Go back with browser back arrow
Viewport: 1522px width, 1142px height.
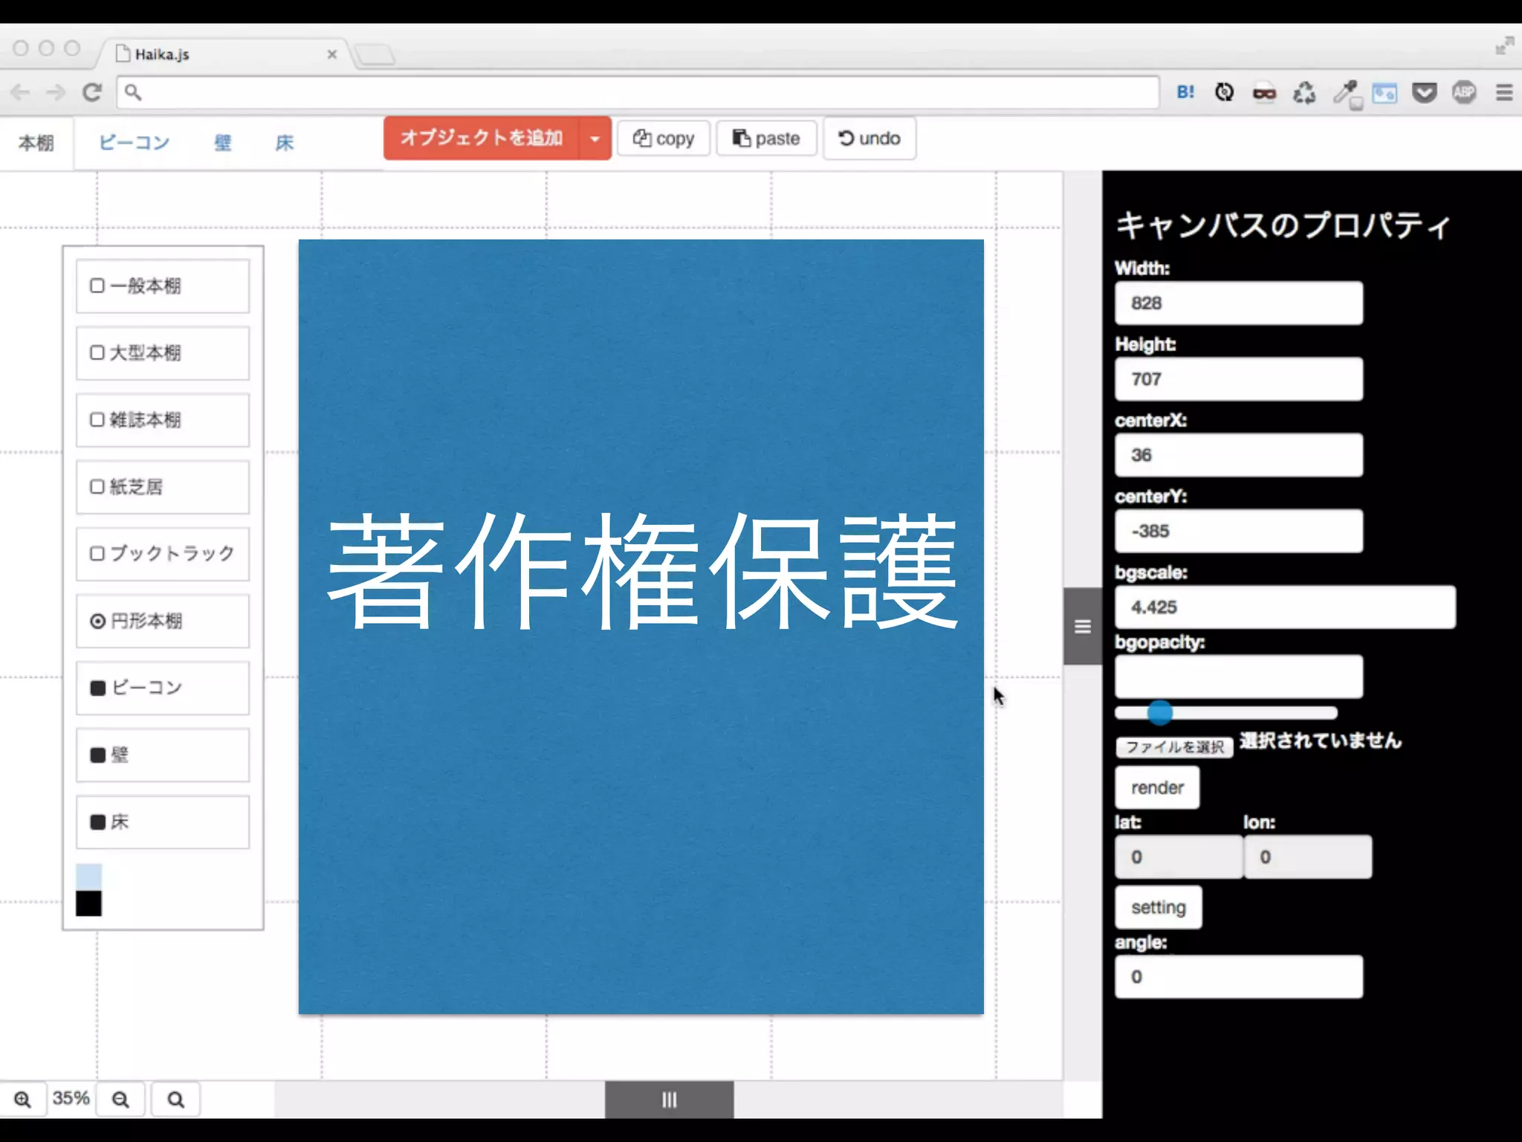click(21, 92)
